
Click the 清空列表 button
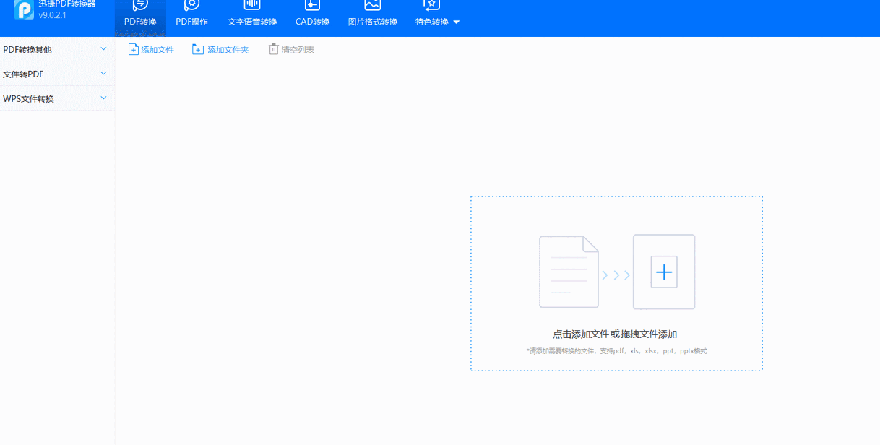click(291, 50)
